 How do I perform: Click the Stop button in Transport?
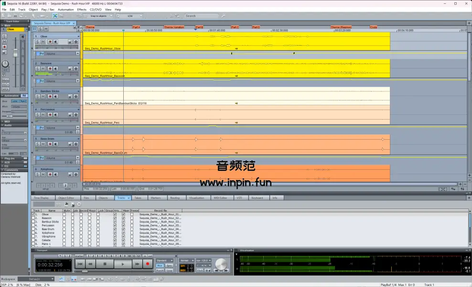[x=105, y=264]
